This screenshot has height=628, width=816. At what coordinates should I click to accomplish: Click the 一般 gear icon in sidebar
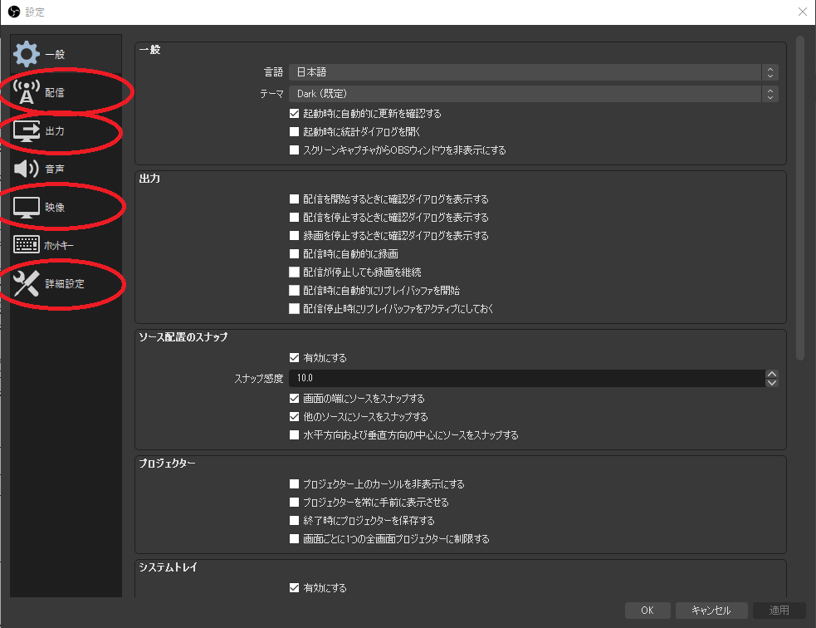pos(27,54)
